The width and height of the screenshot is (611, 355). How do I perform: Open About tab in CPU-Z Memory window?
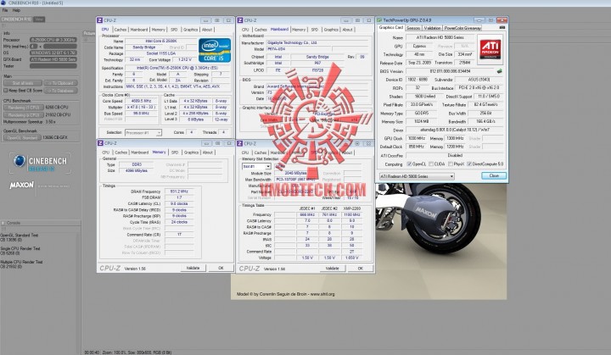[208, 153]
